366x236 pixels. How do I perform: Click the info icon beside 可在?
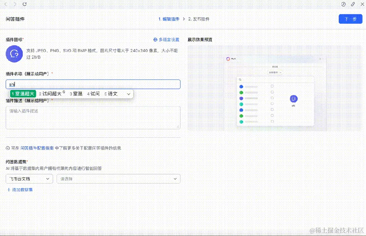pyautogui.click(x=8, y=148)
